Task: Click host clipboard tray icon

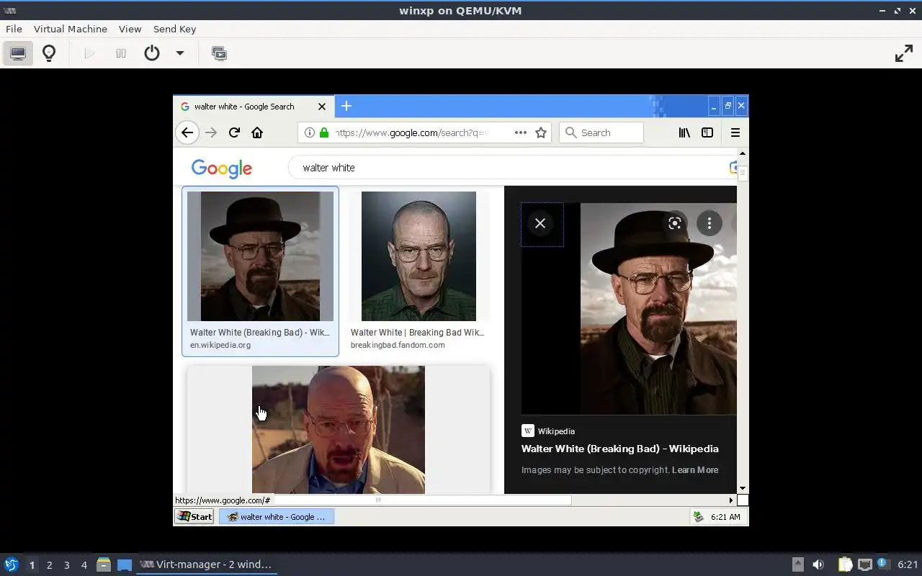Action: point(845,564)
